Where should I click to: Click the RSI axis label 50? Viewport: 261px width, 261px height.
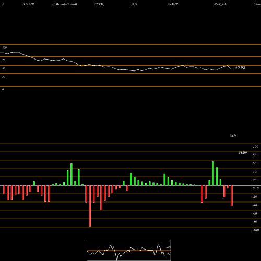pyautogui.click(x=4, y=68)
